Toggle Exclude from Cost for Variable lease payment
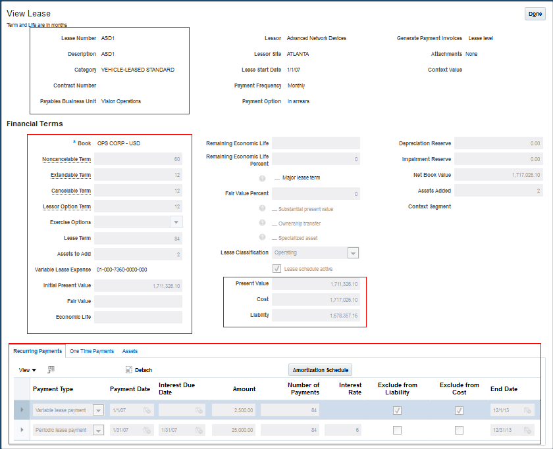The image size is (553, 449). [459, 410]
